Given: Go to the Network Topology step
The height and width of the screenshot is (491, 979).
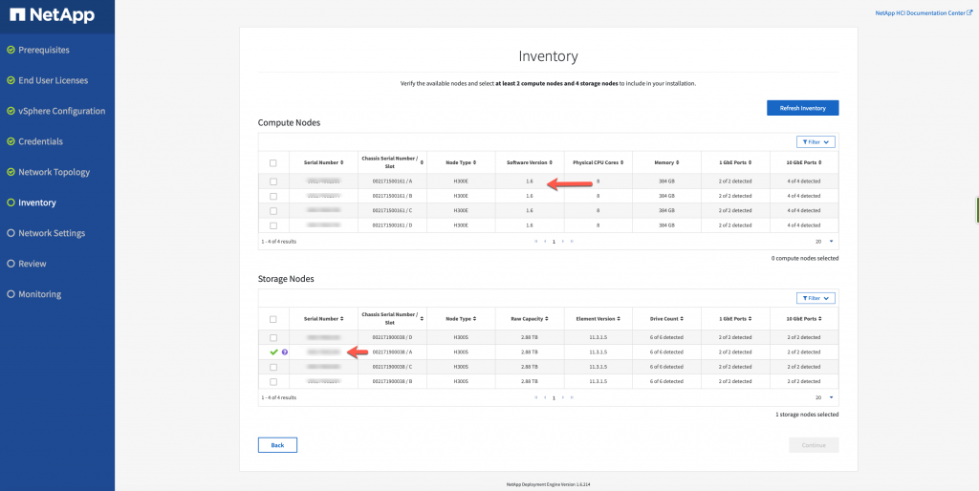Looking at the screenshot, I should (x=54, y=172).
